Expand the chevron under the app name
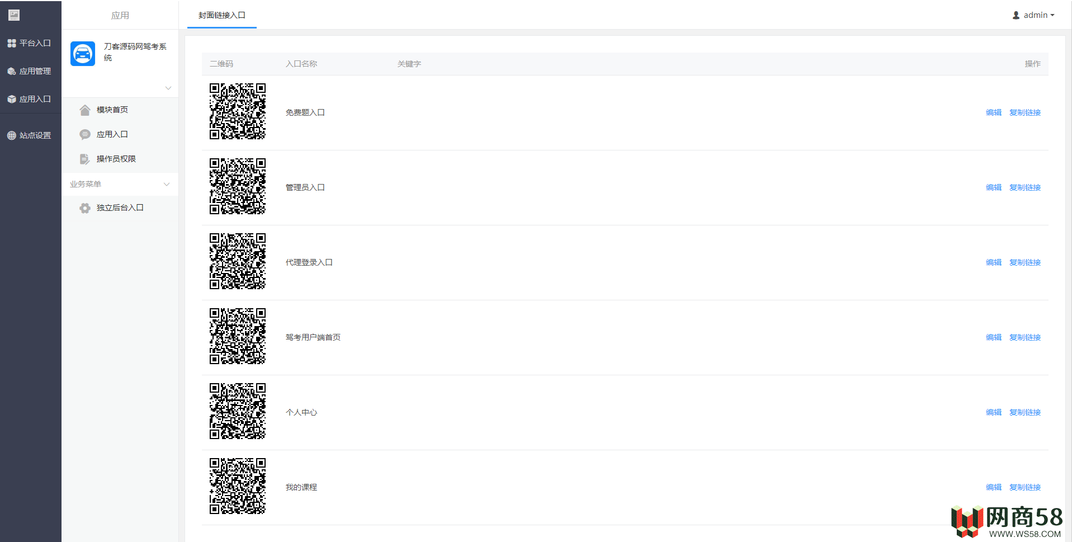This screenshot has width=1072, height=542. [168, 88]
